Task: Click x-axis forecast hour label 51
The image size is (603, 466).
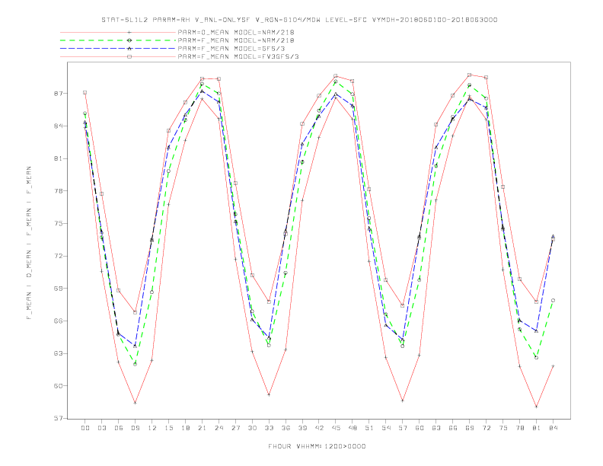Action: click(369, 428)
